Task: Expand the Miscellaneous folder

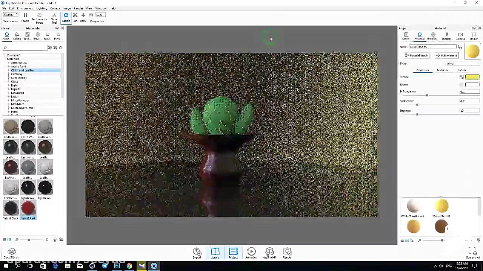Action: [8, 100]
